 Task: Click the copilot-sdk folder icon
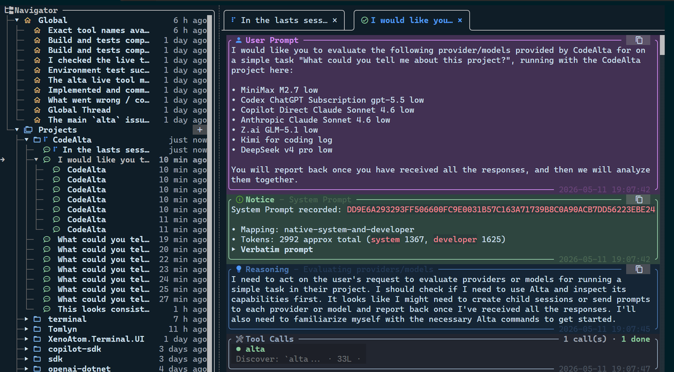pos(37,349)
